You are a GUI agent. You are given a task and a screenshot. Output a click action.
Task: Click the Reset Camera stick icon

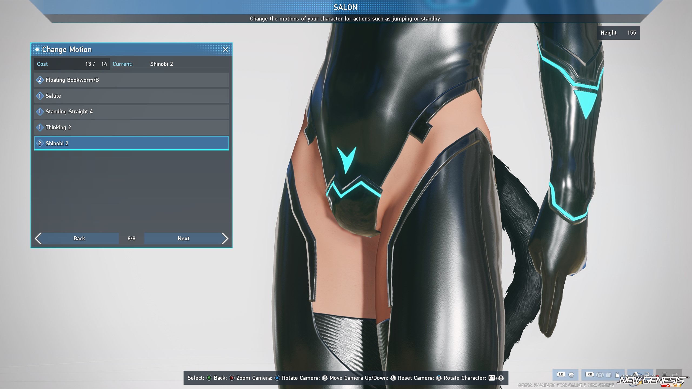[x=439, y=378]
